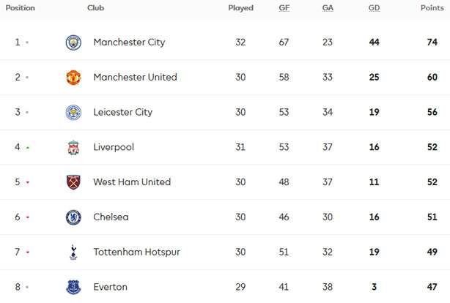Image resolution: width=450 pixels, height=303 pixels.
Task: Click the Manchester United club crest
Action: point(73,78)
